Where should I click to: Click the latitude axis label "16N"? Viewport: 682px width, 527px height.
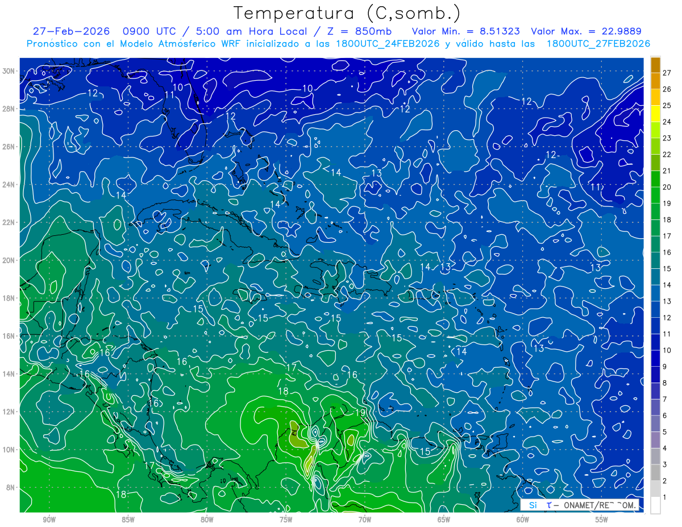point(9,336)
